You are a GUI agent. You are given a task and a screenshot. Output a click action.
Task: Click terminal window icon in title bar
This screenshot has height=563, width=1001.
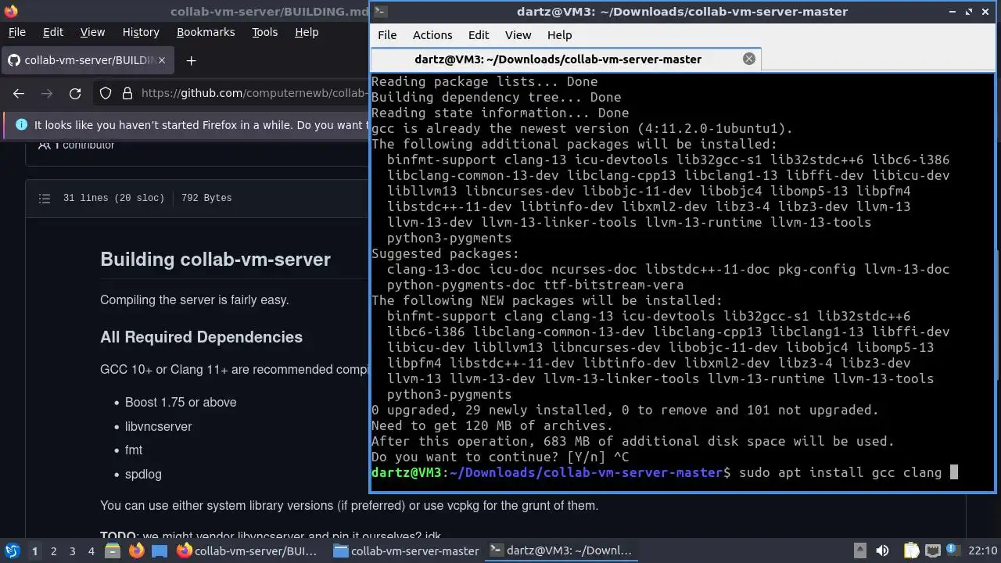(x=379, y=11)
